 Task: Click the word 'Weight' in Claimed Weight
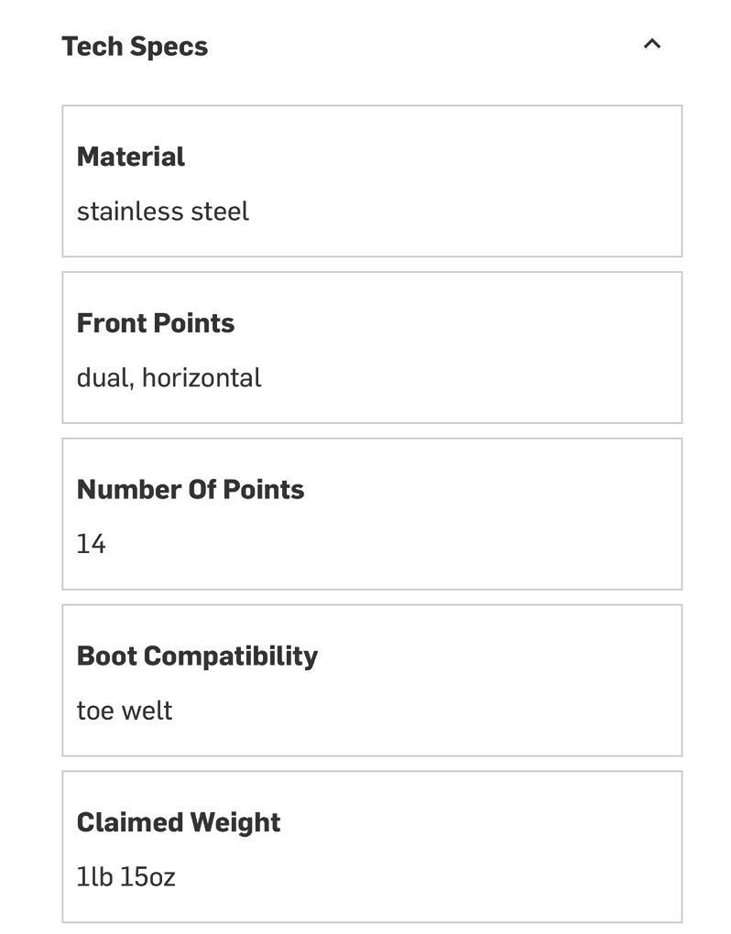pos(235,822)
